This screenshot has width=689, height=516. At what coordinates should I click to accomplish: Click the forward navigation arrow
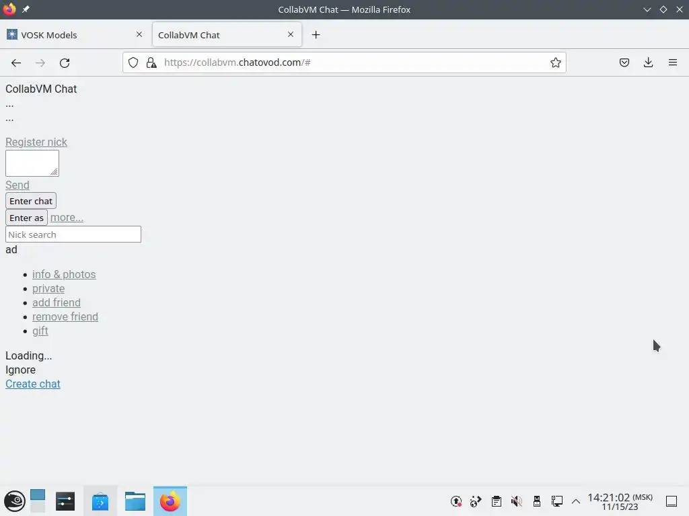[40, 62]
